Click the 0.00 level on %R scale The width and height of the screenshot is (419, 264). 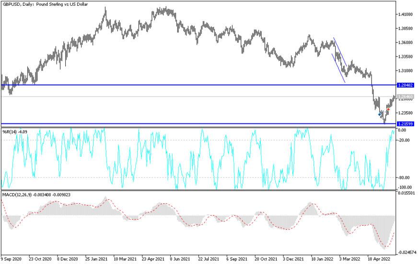tap(402, 130)
